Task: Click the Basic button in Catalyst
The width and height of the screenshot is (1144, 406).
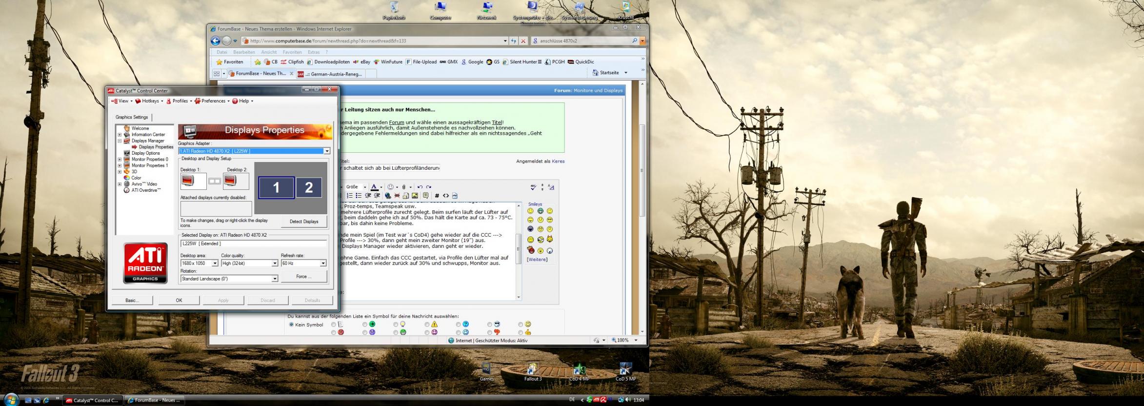Action: pyautogui.click(x=132, y=301)
